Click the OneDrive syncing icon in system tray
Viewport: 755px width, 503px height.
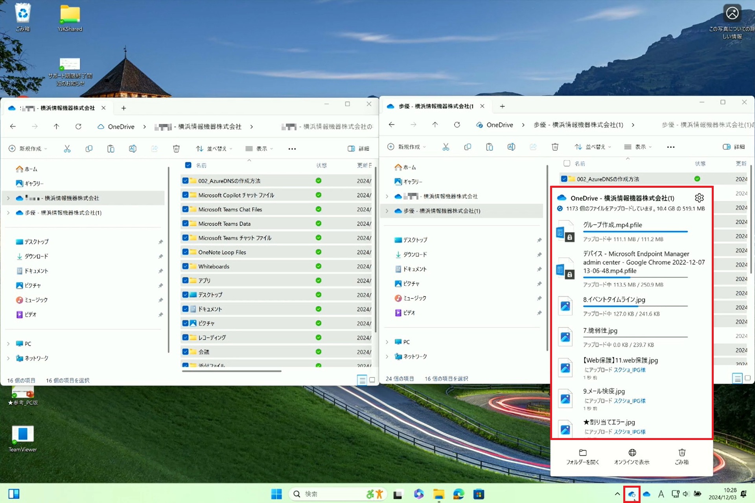[x=632, y=494]
